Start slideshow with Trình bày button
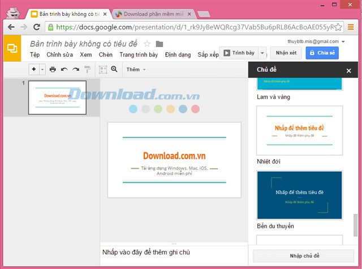The height and width of the screenshot is (269, 362). pyautogui.click(x=239, y=53)
